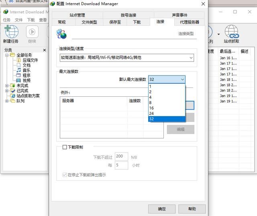Click the 已完成 folder icon
The height and width of the screenshot is (216, 257).
(12, 91)
